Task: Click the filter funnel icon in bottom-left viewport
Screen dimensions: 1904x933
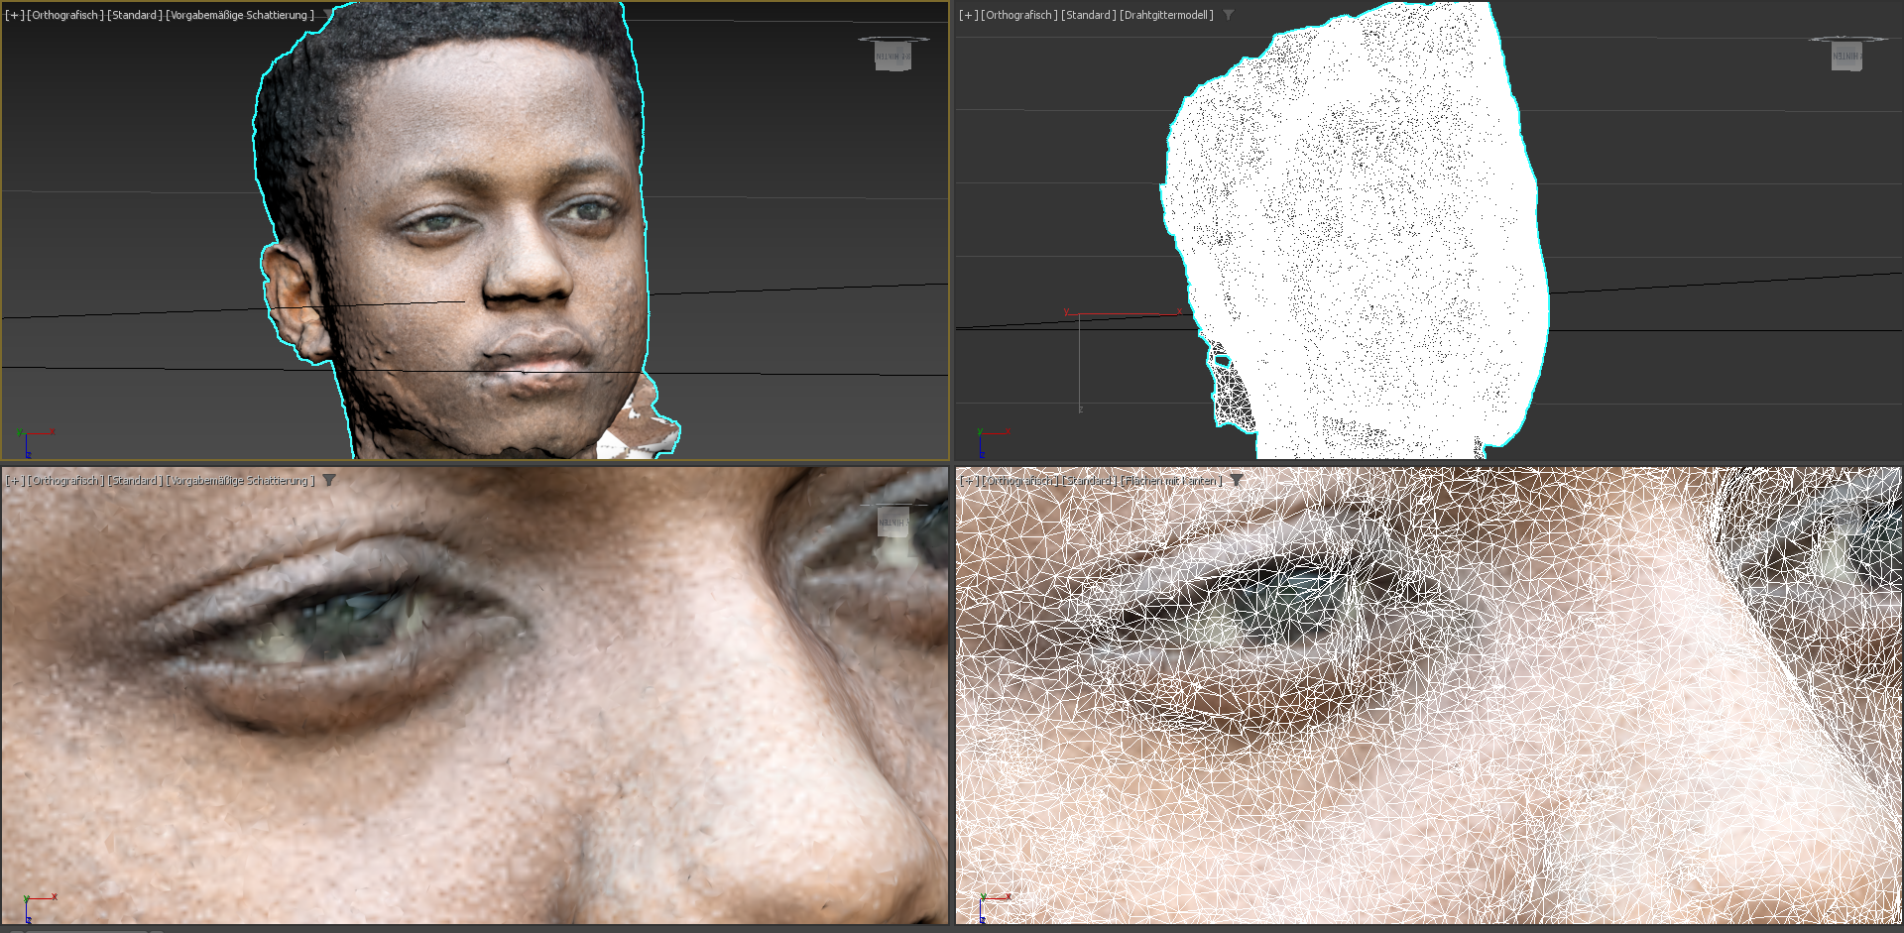Action: point(329,481)
